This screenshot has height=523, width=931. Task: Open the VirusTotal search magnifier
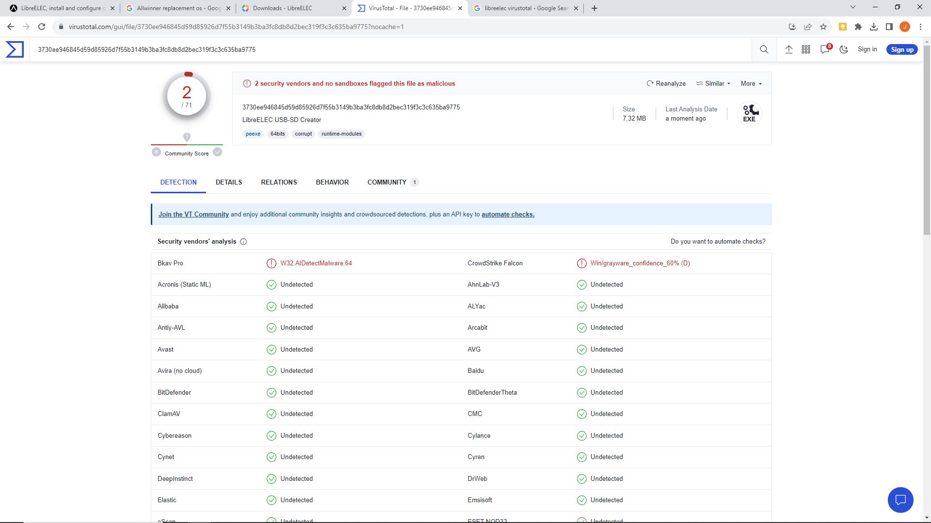pyautogui.click(x=764, y=49)
